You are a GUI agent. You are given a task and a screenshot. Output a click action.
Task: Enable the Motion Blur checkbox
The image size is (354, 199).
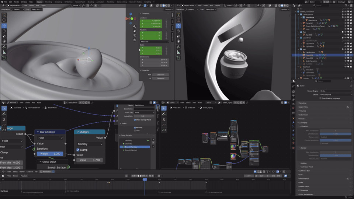300,171
